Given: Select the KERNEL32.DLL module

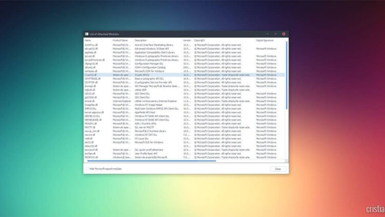Looking at the screenshot, I should 92,116.
